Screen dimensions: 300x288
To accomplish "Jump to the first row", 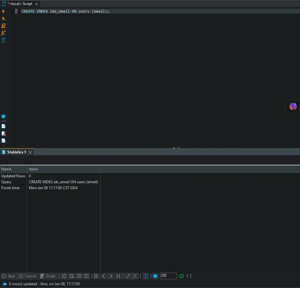I will click(x=96, y=276).
